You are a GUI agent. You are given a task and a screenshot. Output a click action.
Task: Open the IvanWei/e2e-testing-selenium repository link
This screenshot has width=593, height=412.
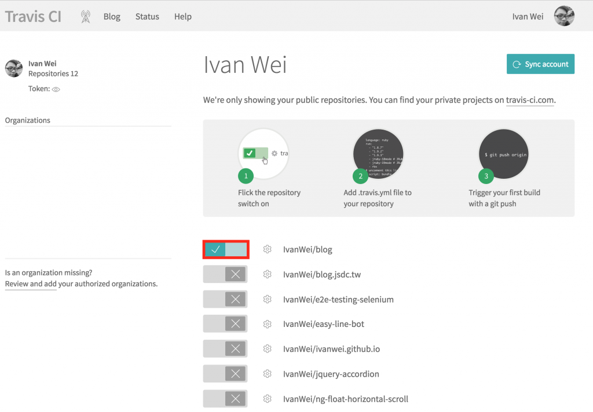pos(338,299)
